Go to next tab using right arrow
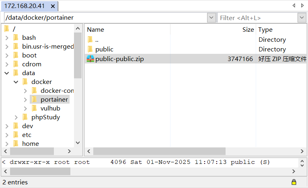 coord(302,6)
